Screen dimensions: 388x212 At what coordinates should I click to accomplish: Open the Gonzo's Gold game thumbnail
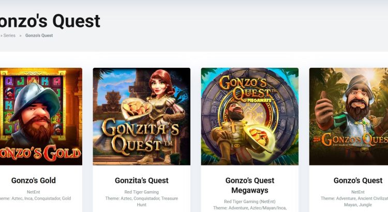[41, 116]
